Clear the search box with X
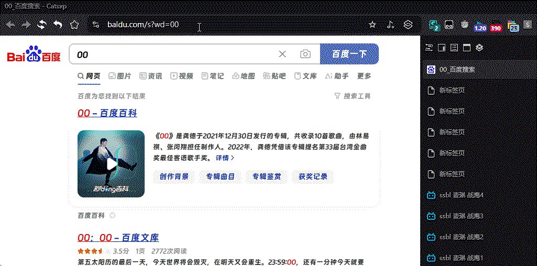537x266 pixels. click(x=282, y=54)
